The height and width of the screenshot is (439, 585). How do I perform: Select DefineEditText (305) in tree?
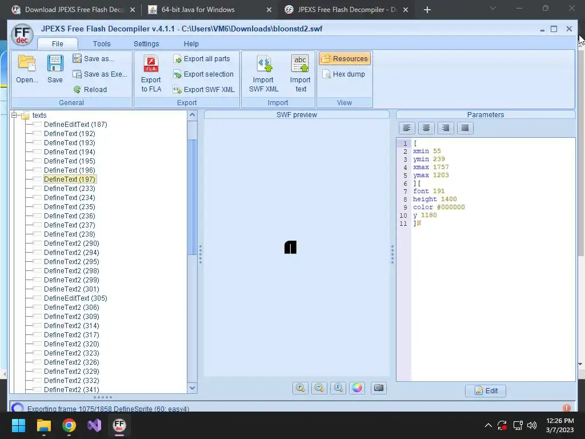(75, 298)
